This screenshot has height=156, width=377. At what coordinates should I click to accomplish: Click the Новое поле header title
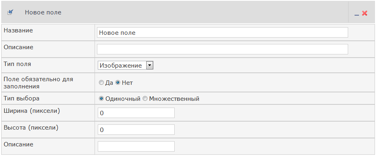pyautogui.click(x=43, y=12)
